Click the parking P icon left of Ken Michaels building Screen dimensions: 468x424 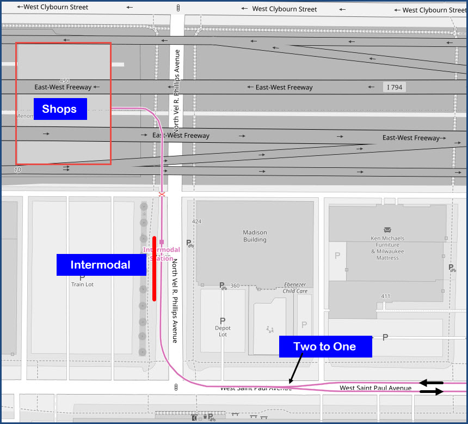tap(337, 256)
